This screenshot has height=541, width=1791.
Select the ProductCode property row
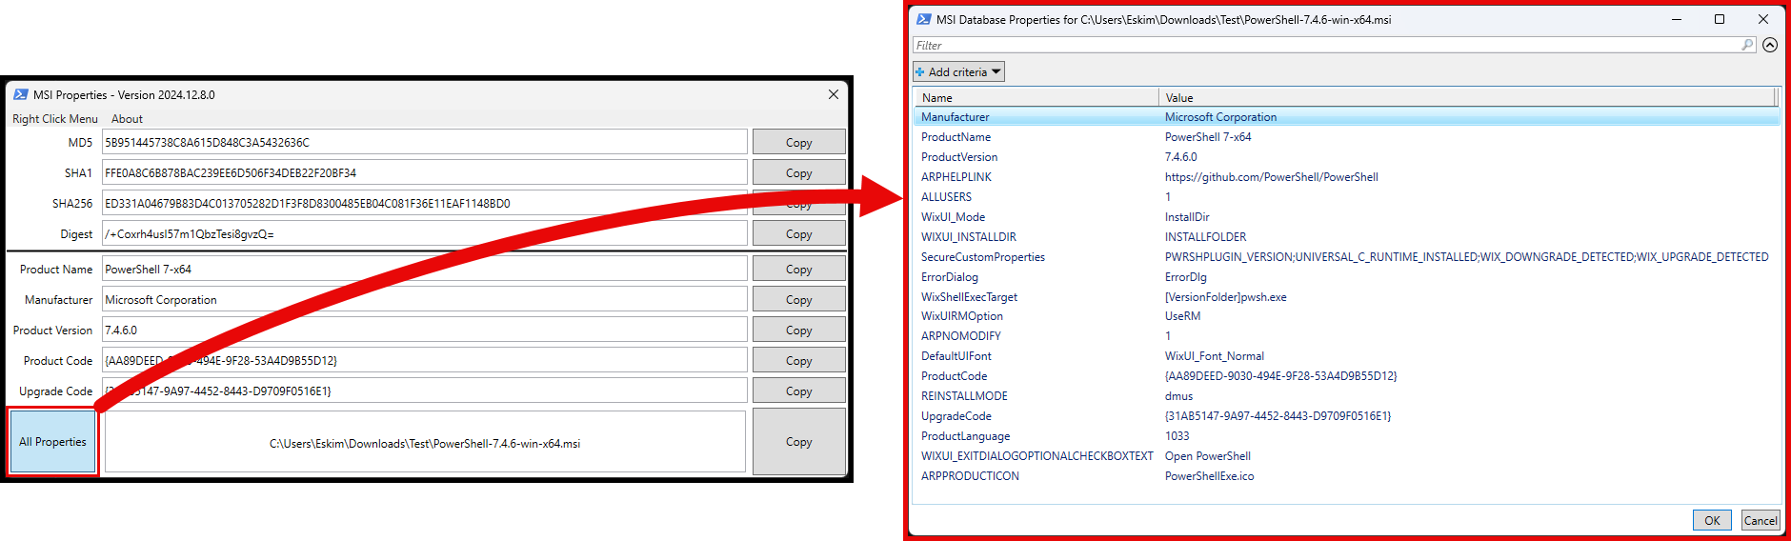coord(1347,375)
